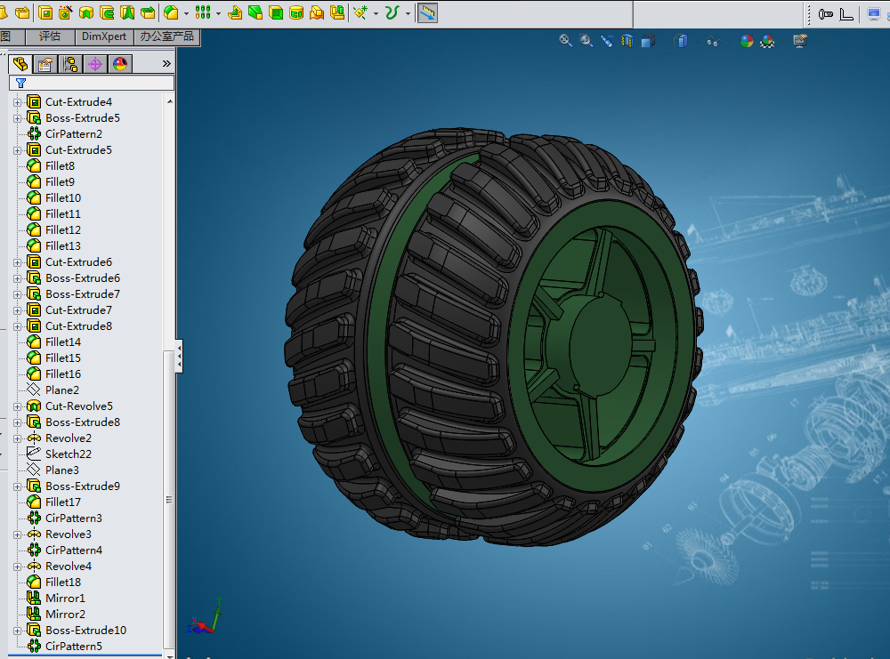The width and height of the screenshot is (890, 659).
Task: Switch to the DimXpert tab
Action: click(x=104, y=36)
